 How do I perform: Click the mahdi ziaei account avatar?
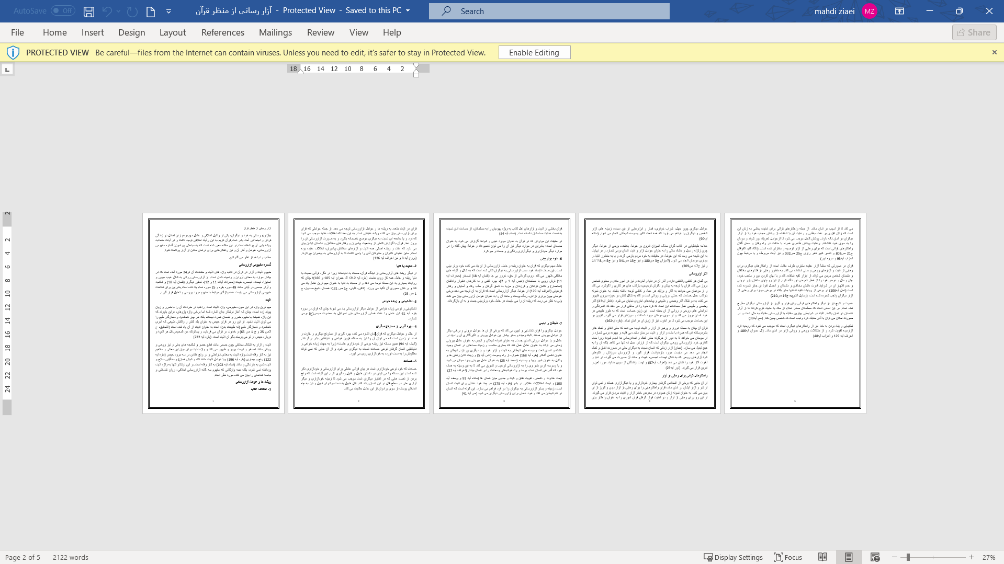pos(870,11)
